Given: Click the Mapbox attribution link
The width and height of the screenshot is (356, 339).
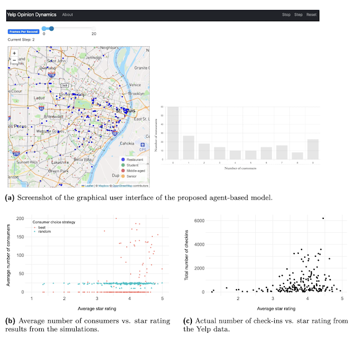Looking at the screenshot, I should [103, 186].
